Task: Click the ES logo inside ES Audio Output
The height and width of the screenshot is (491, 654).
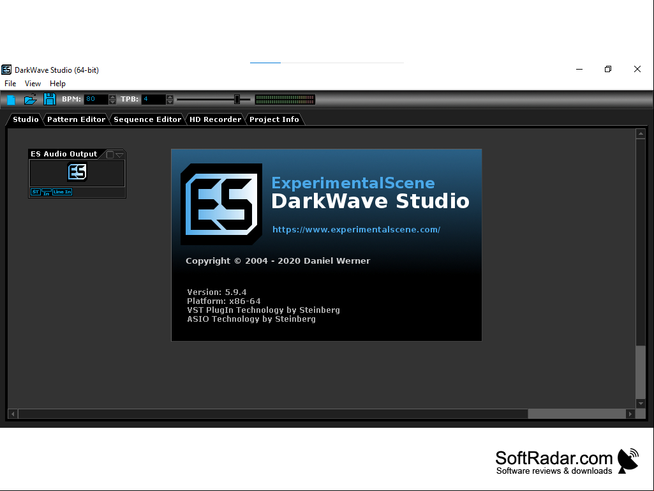Action: pos(77,172)
